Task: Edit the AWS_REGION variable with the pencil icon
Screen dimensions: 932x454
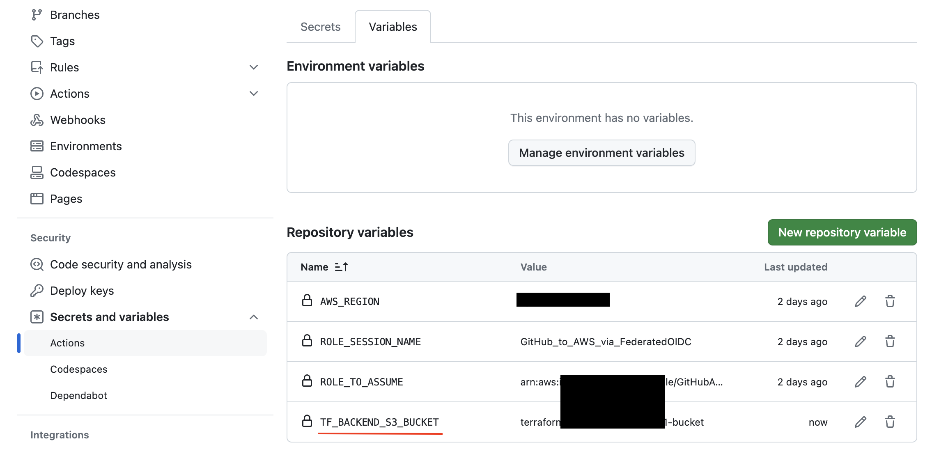Action: click(x=860, y=301)
